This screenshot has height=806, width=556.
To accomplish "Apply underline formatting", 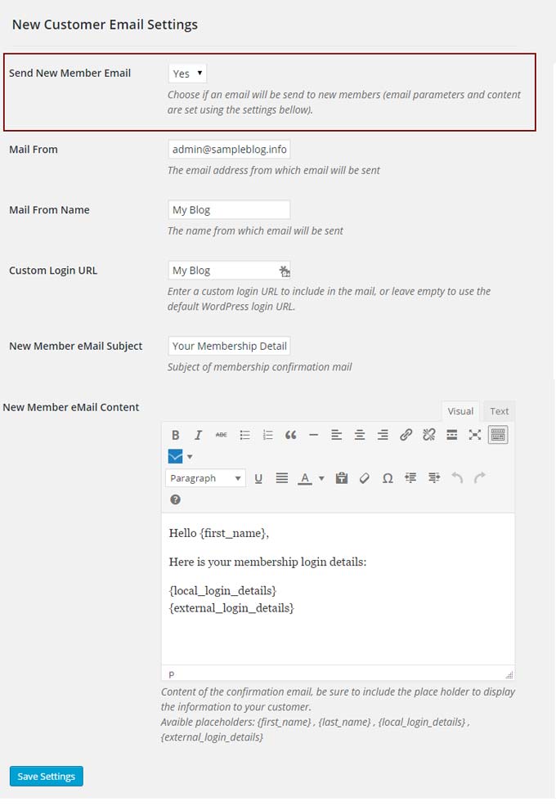I will tap(258, 478).
